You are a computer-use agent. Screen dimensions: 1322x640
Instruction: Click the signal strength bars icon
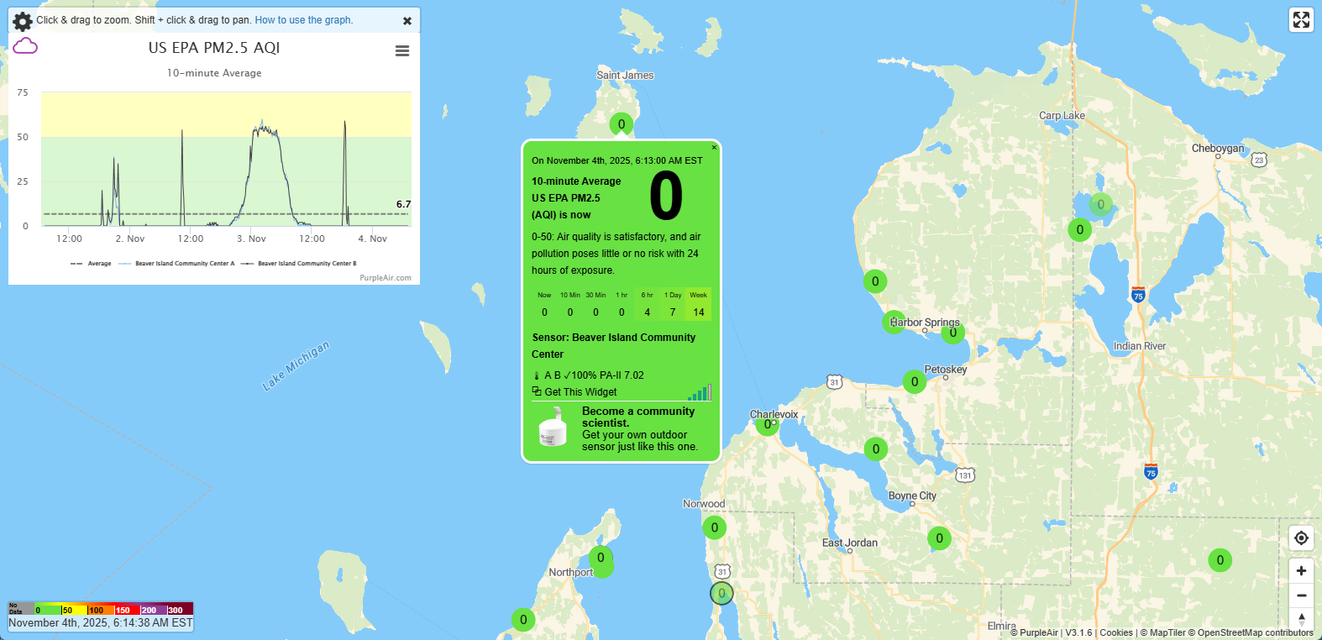pos(700,392)
